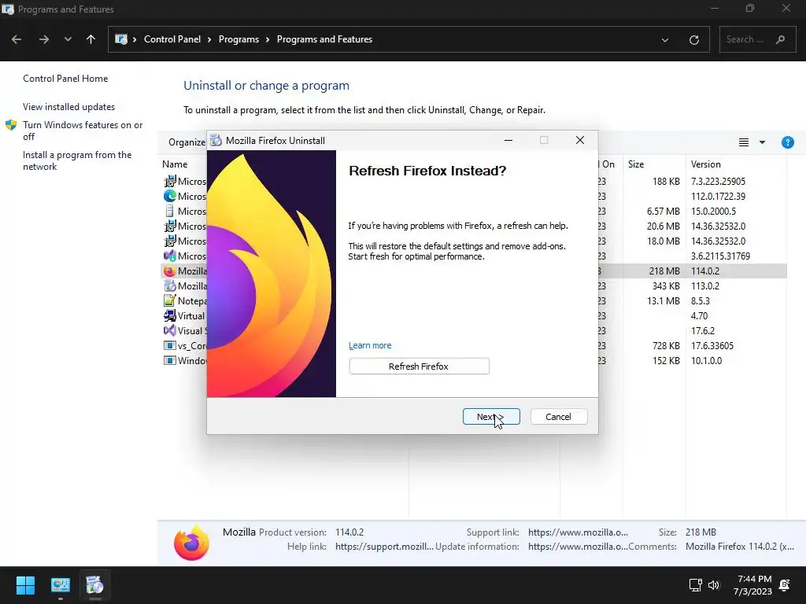Select Programs in the breadcrumb path
Screen dimensions: 806x604
pos(238,39)
